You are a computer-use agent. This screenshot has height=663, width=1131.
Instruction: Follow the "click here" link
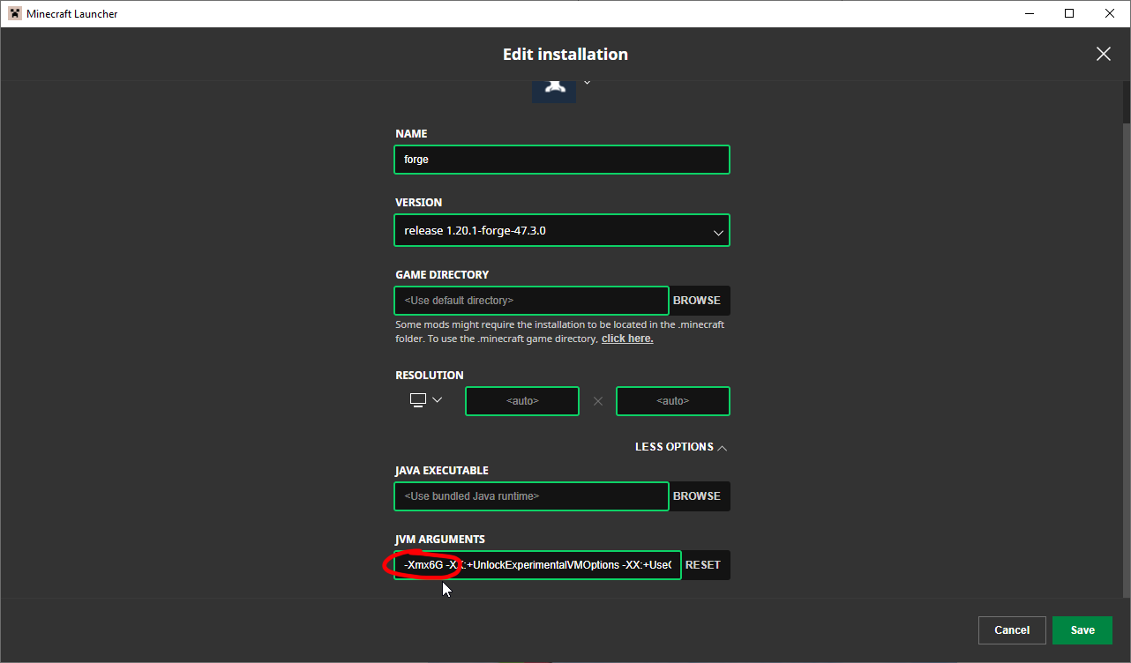click(x=627, y=339)
